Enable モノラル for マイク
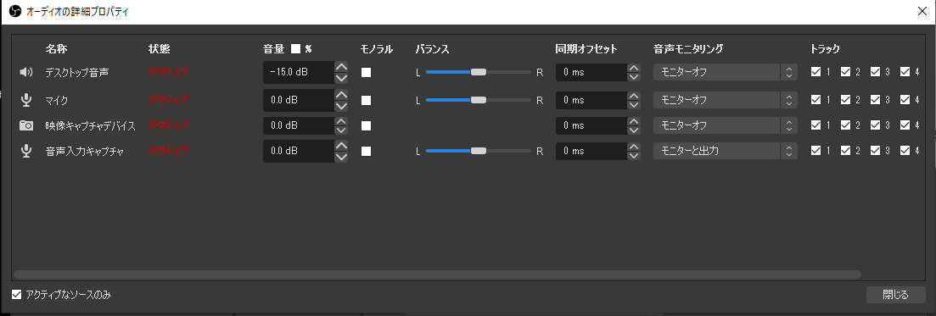The height and width of the screenshot is (316, 936). (x=366, y=100)
